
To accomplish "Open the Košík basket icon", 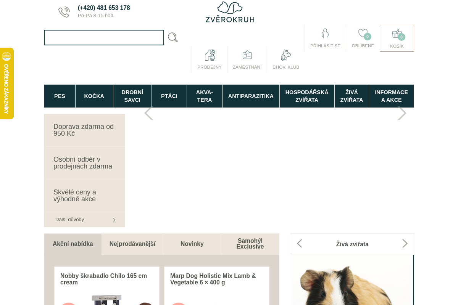I will [x=397, y=34].
